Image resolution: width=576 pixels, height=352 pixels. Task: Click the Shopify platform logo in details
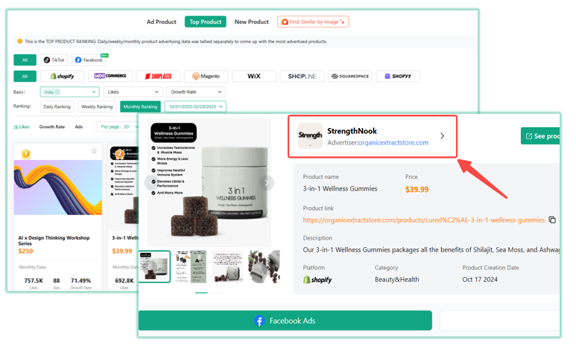point(317,280)
